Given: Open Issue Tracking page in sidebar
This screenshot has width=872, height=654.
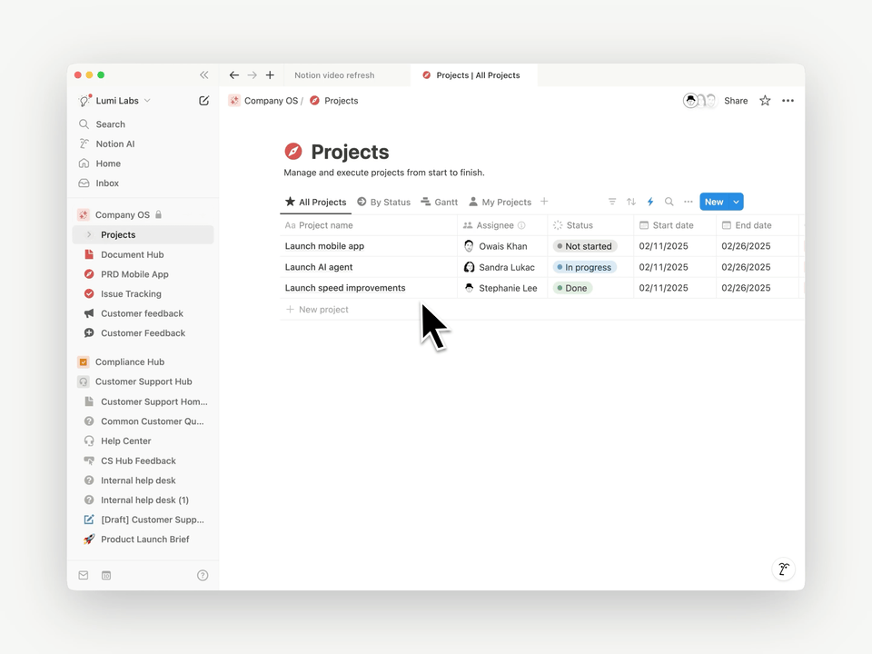Looking at the screenshot, I should point(131,294).
